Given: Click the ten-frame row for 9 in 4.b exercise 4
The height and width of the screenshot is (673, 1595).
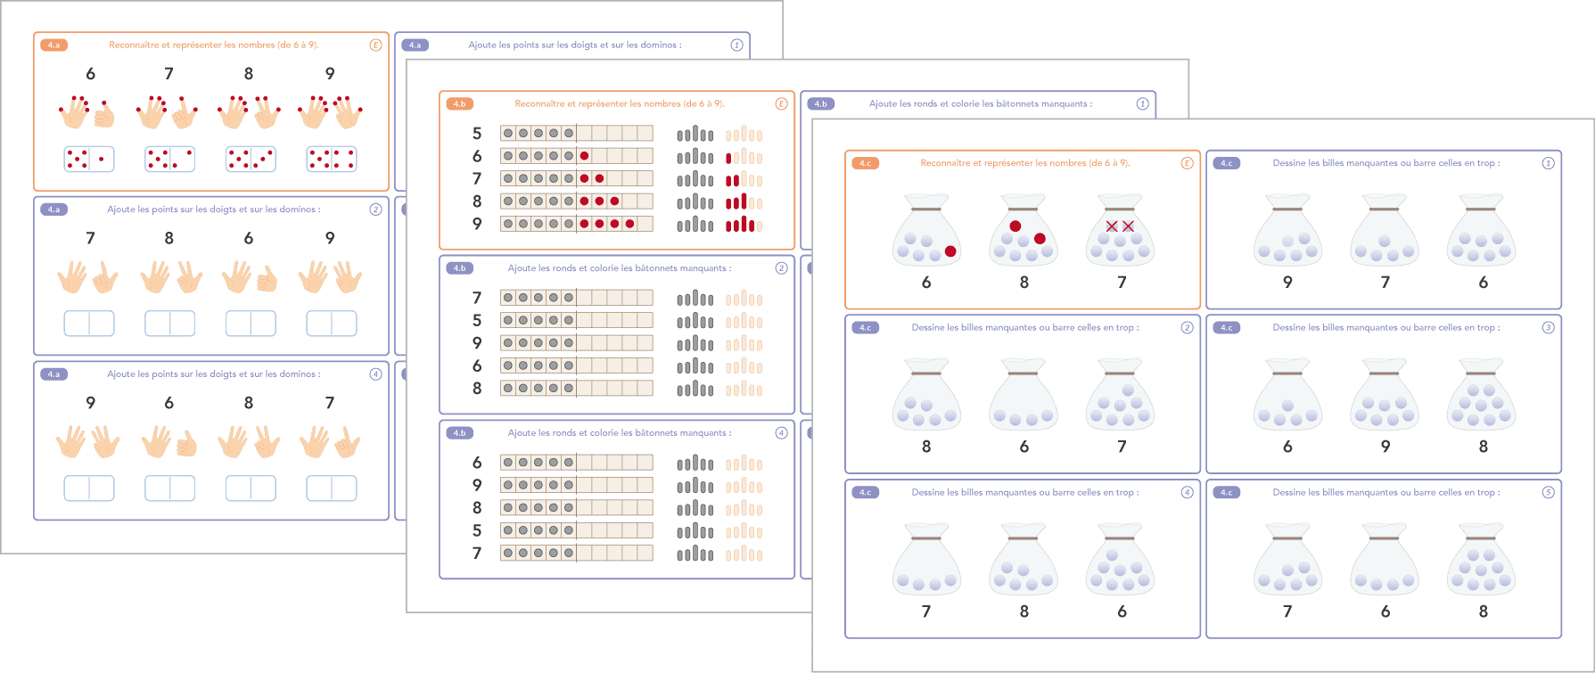Looking at the screenshot, I should click(x=577, y=485).
